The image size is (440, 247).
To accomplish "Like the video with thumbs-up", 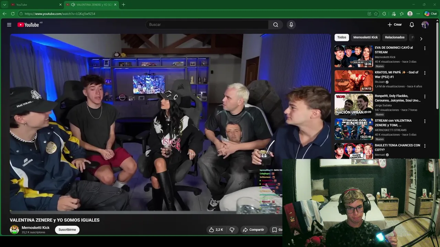I will [216, 230].
